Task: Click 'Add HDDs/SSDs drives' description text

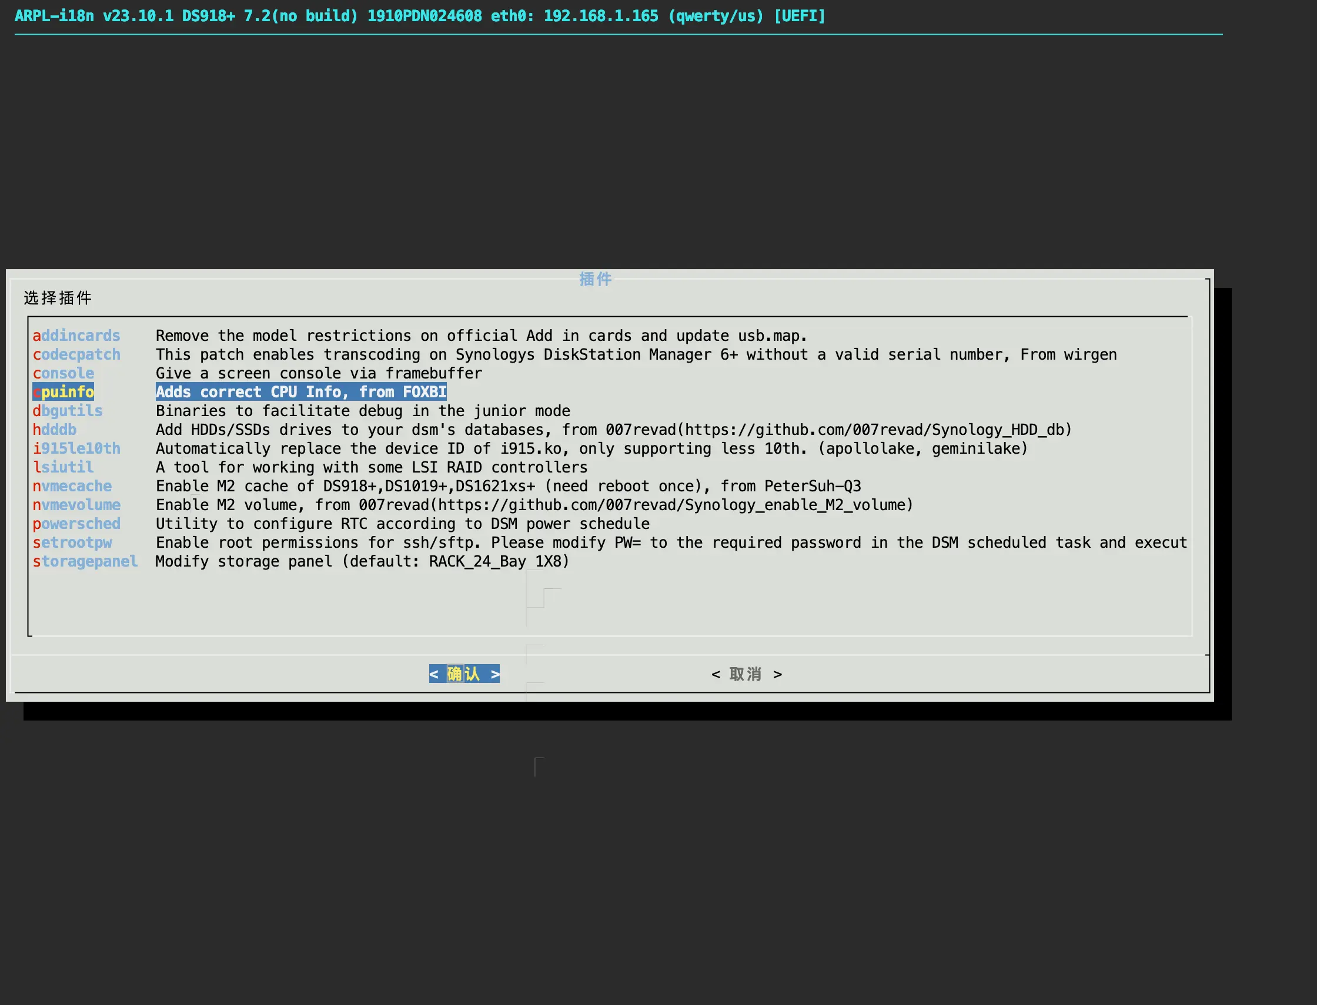Action: click(x=613, y=430)
